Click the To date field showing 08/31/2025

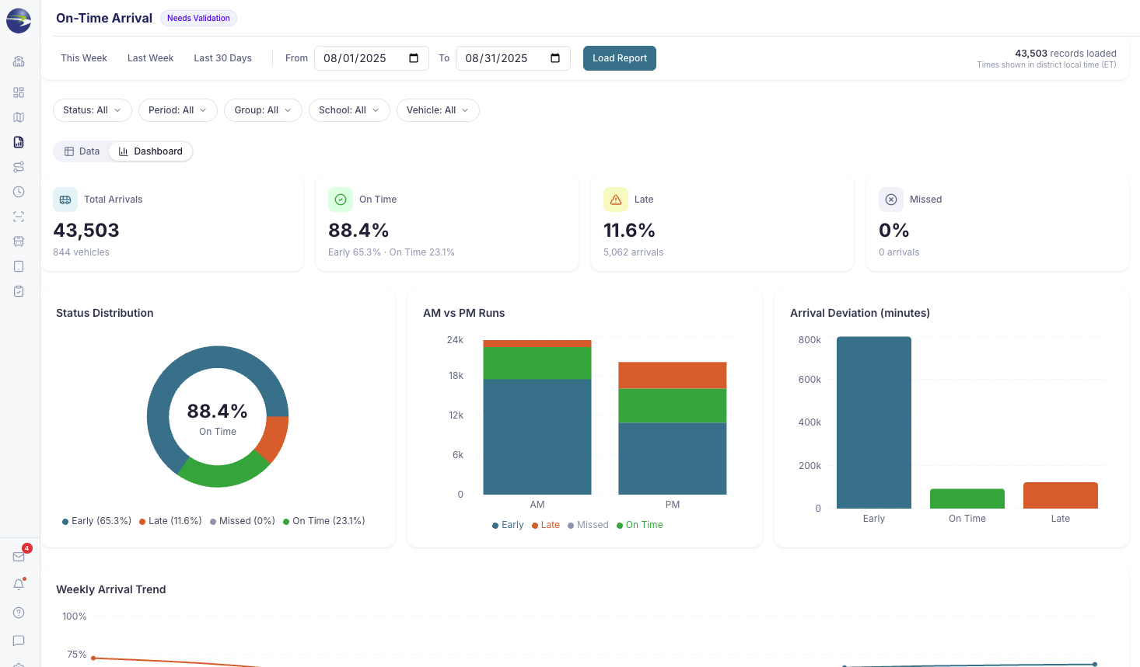[513, 58]
